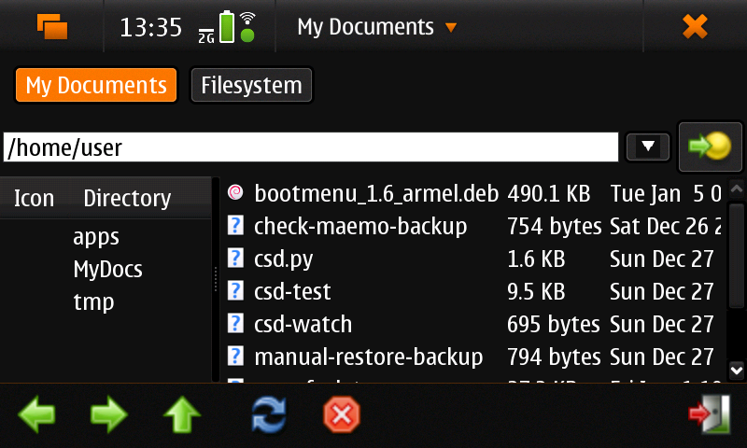The height and width of the screenshot is (448, 747).
Task: Click the exit door icon
Action: pos(709,414)
